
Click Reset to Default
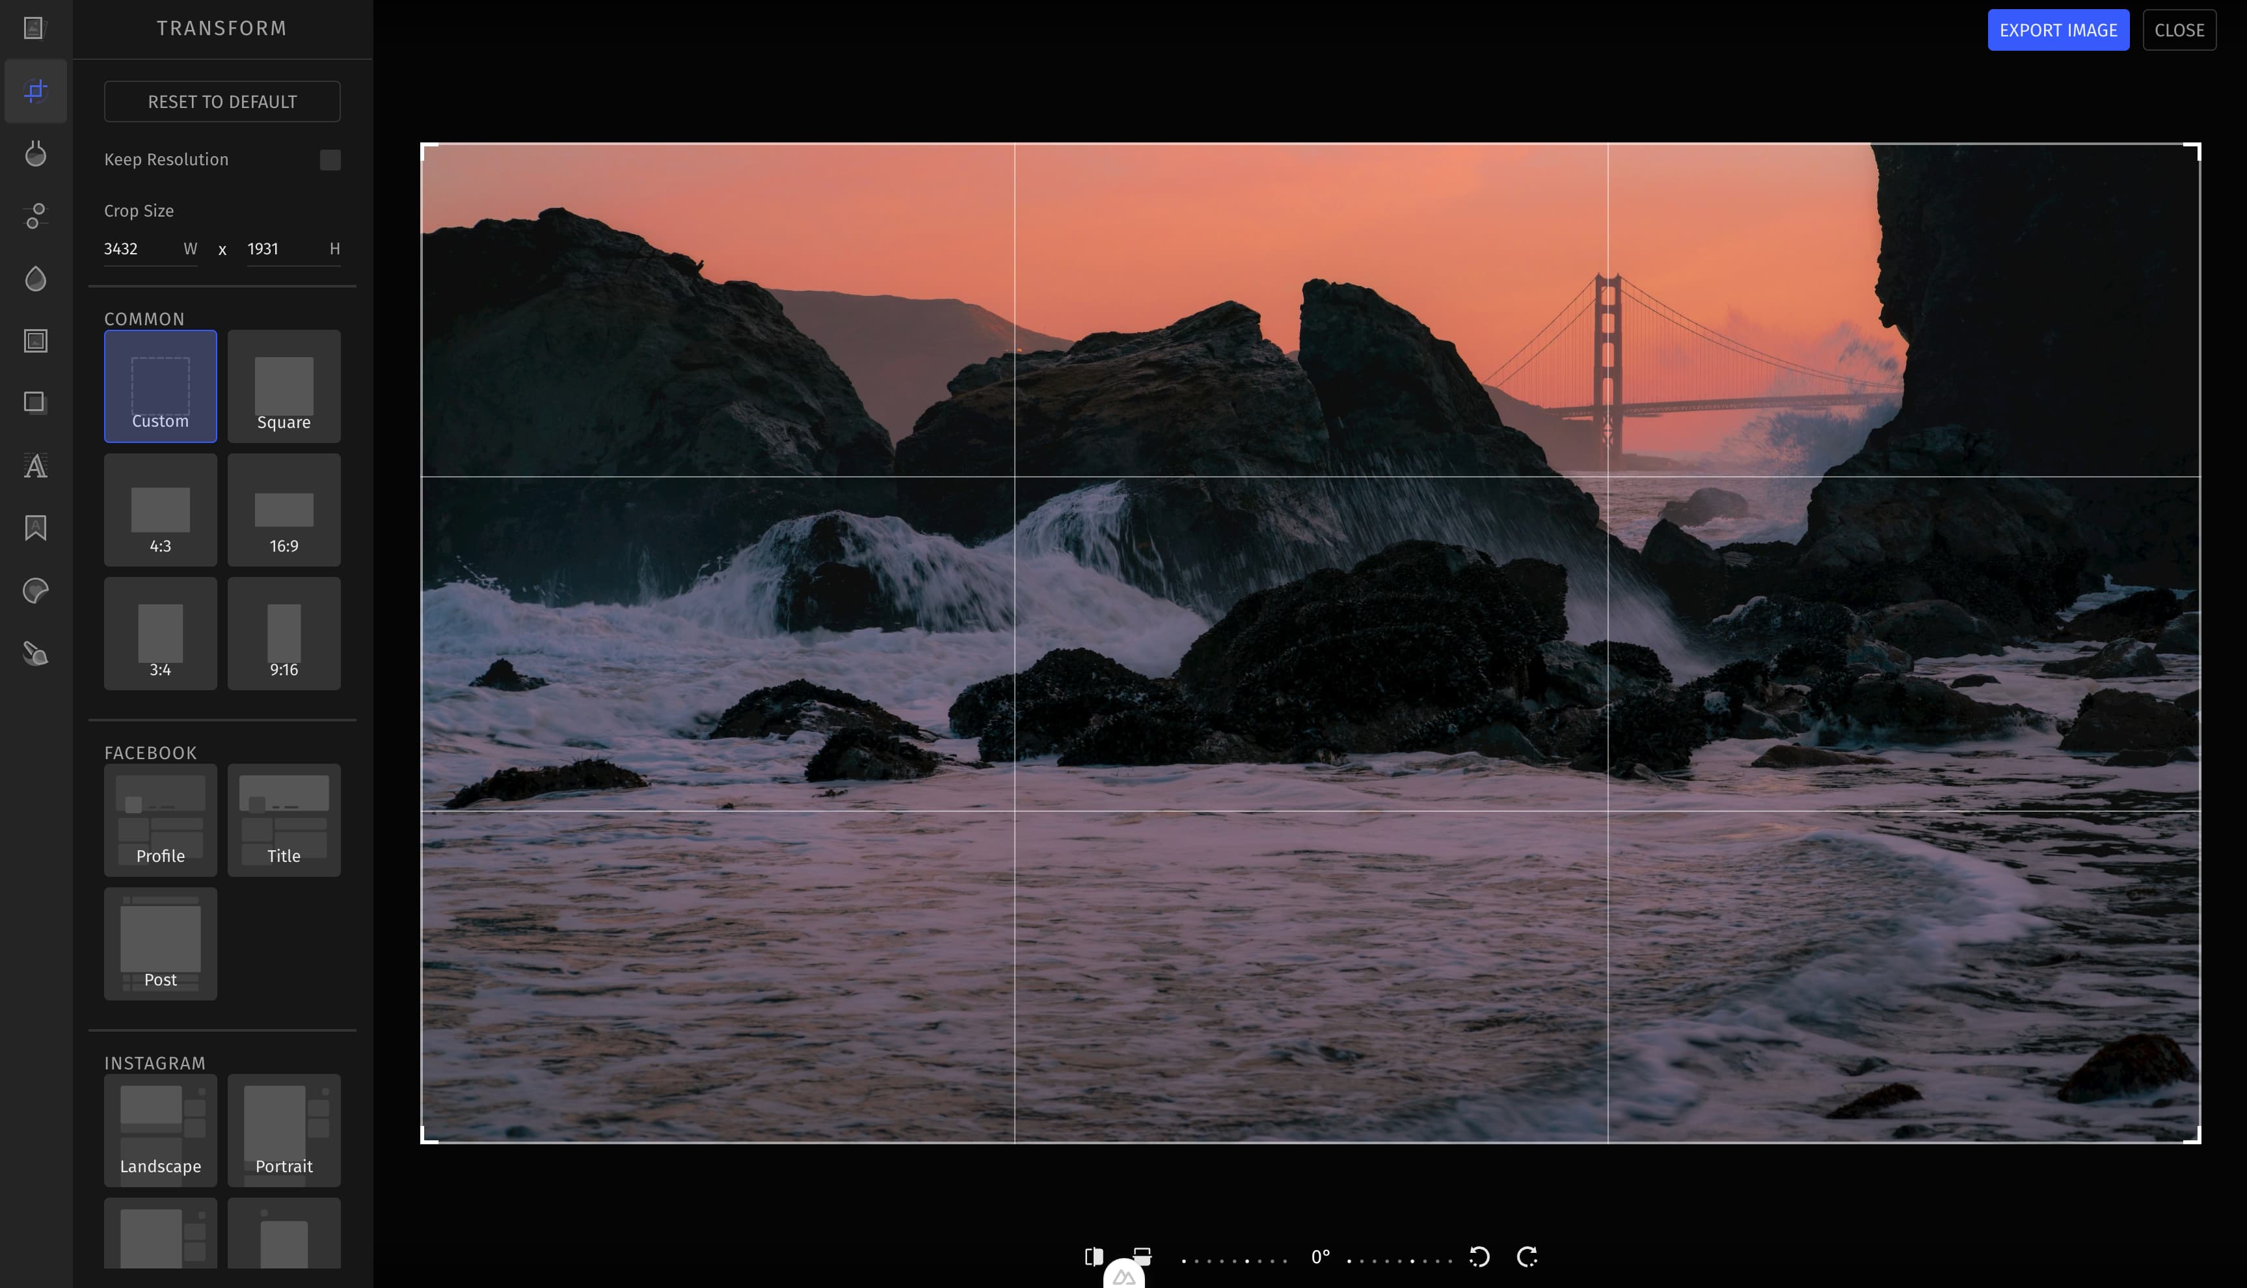coord(222,101)
